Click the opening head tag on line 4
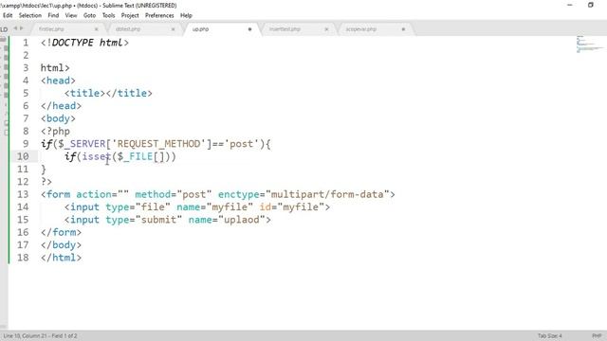607x341 pixels. (x=58, y=81)
